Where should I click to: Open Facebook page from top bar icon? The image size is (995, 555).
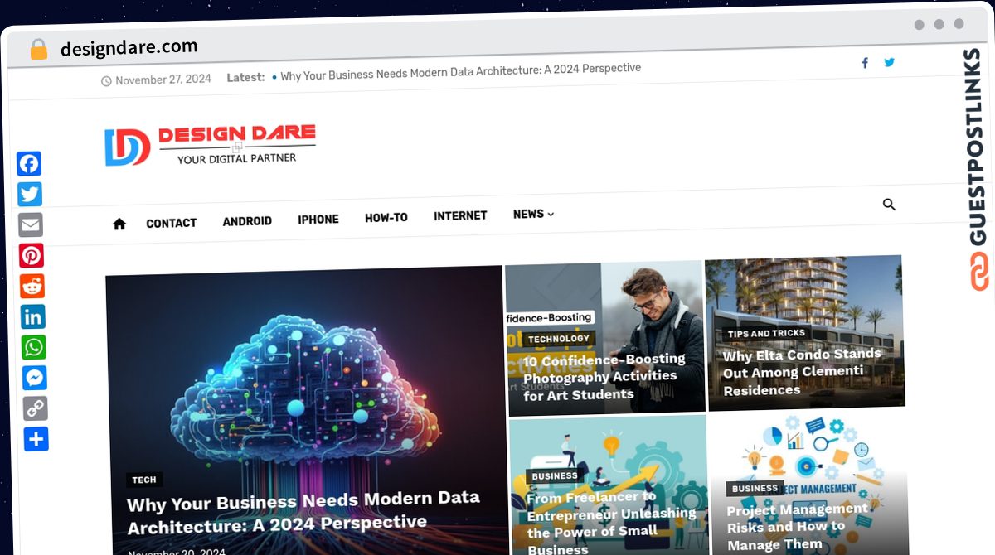[x=865, y=63]
